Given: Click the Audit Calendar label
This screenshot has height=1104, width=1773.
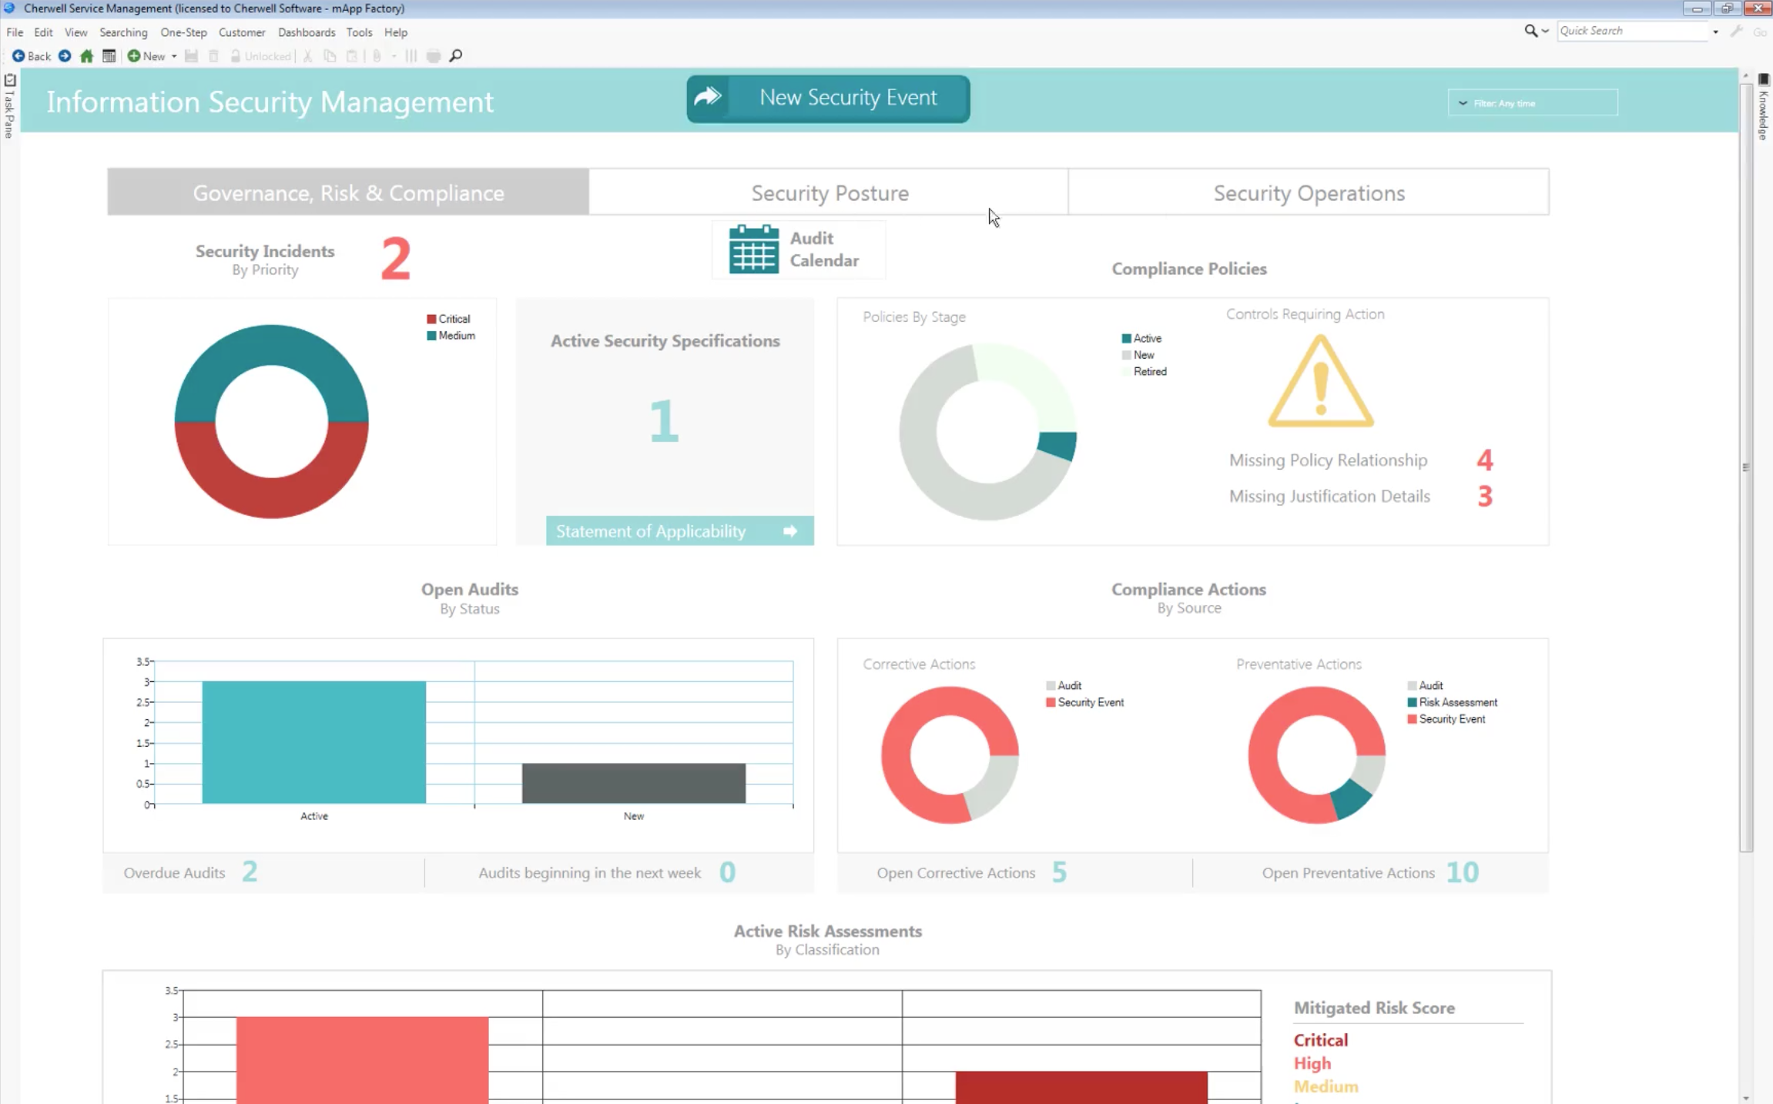Looking at the screenshot, I should coord(824,249).
